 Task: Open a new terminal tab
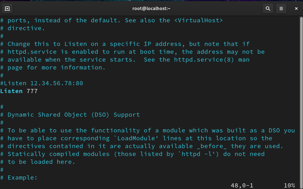[7, 8]
